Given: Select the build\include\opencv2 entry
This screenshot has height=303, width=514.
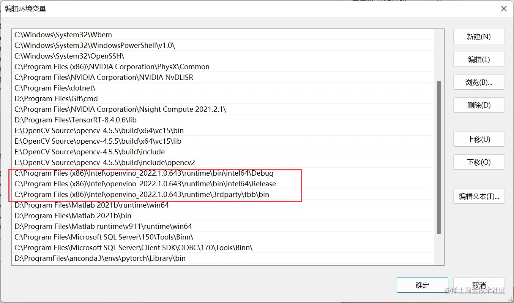Looking at the screenshot, I should point(223,162).
